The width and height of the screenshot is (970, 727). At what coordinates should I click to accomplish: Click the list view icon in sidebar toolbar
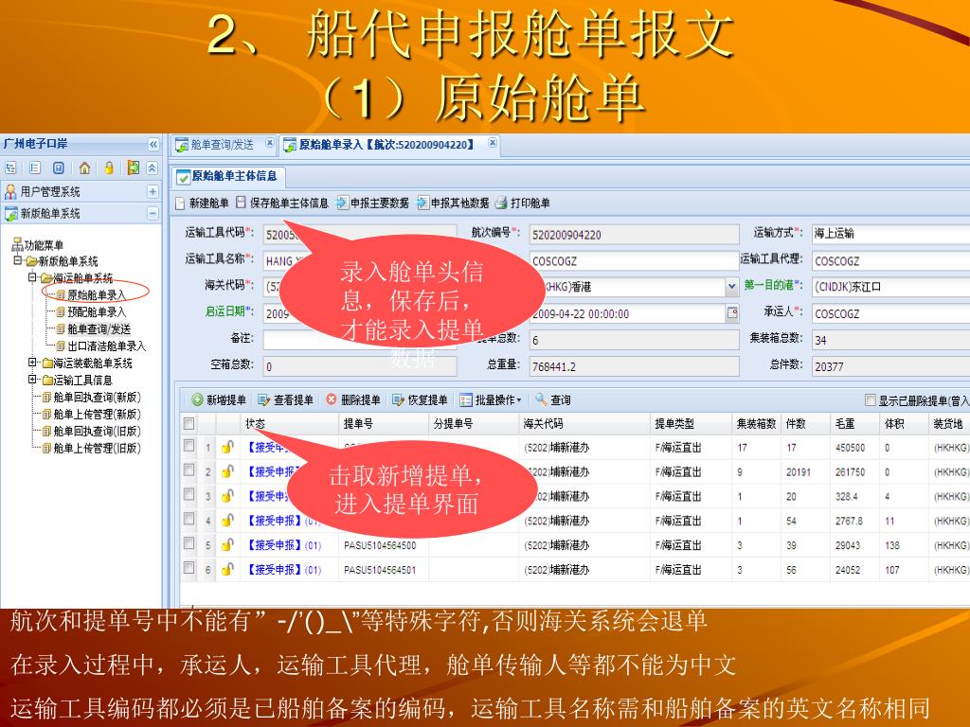[35, 168]
